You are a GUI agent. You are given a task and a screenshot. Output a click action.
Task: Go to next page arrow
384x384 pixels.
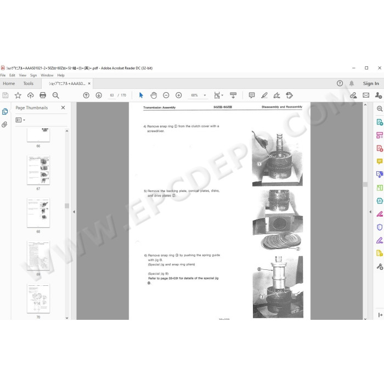(x=99, y=95)
